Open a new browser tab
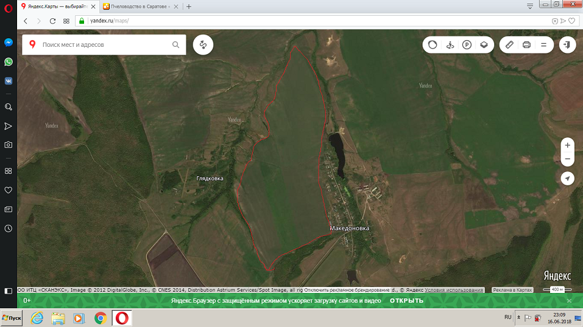The width and height of the screenshot is (583, 327). point(189,6)
